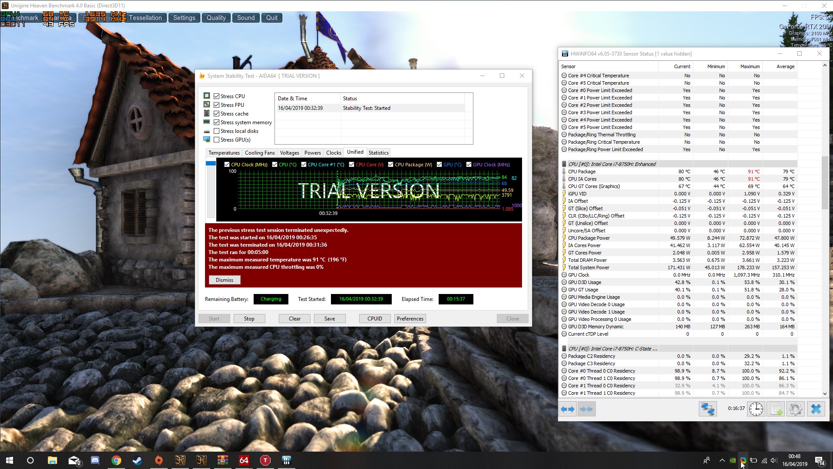Image resolution: width=833 pixels, height=469 pixels.
Task: Open Mail app in taskbar
Action: click(74, 460)
